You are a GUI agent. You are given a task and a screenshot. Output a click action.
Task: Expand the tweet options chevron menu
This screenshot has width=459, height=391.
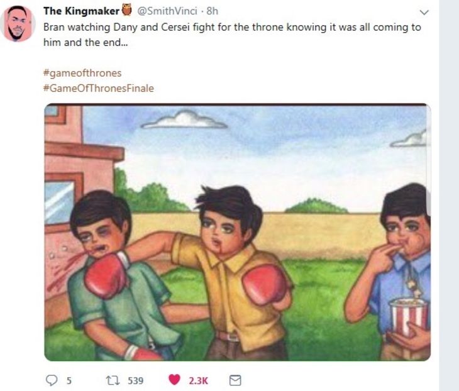coord(424,13)
